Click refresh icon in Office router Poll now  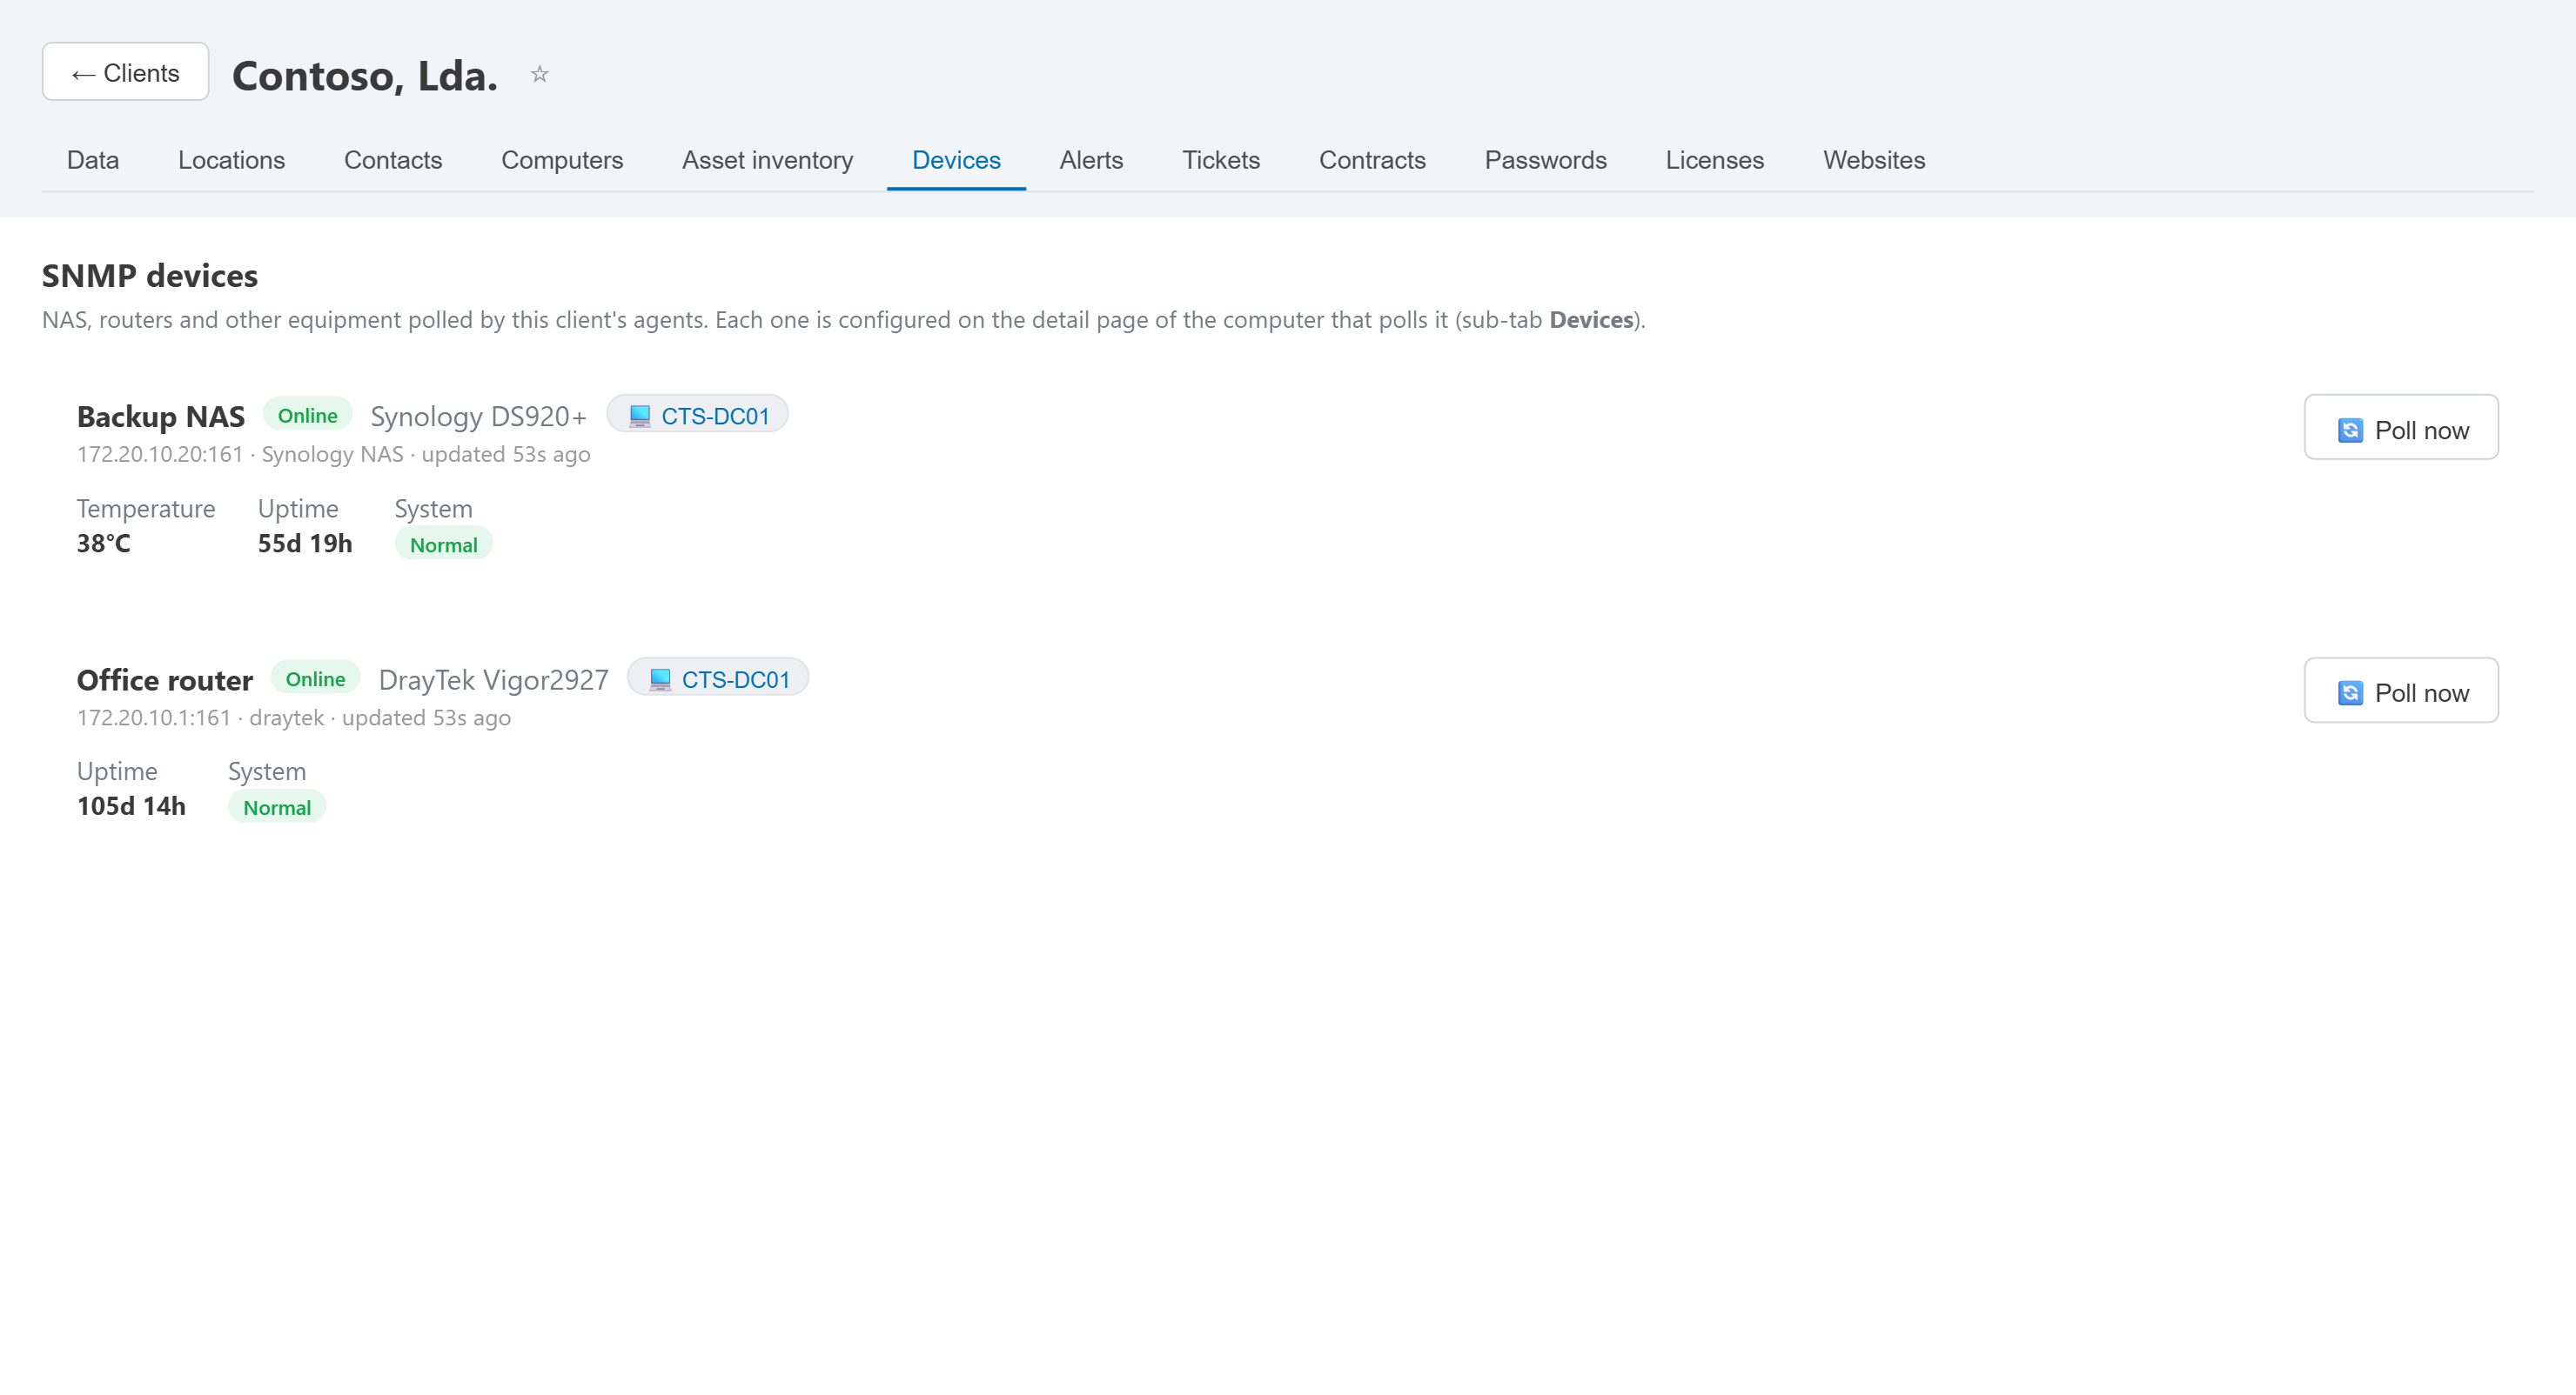(2350, 692)
